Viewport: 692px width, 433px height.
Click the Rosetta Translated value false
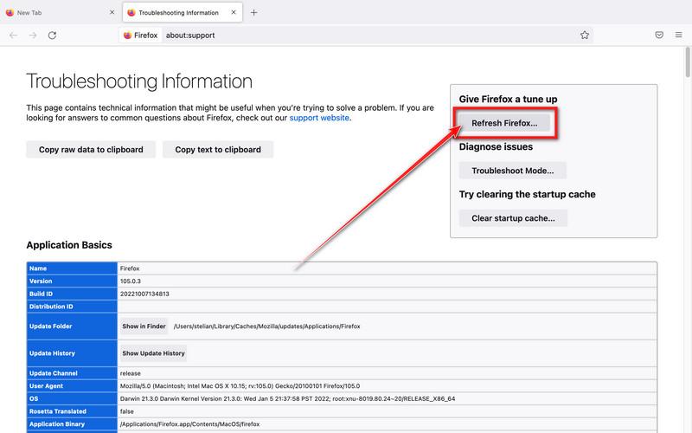pos(126,411)
